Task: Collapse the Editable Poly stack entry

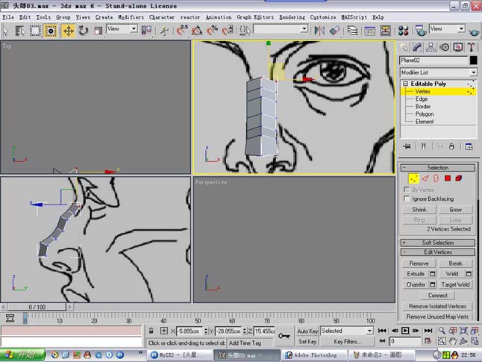Action: tap(405, 84)
